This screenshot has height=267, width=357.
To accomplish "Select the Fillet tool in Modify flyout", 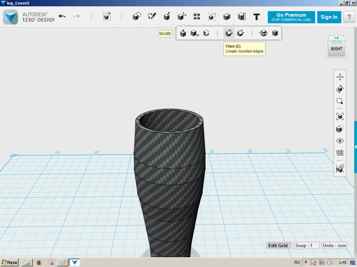I will (x=229, y=33).
